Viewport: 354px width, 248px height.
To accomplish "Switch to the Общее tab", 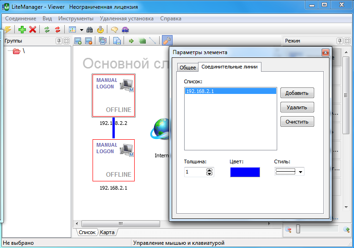I will pyautogui.click(x=187, y=68).
